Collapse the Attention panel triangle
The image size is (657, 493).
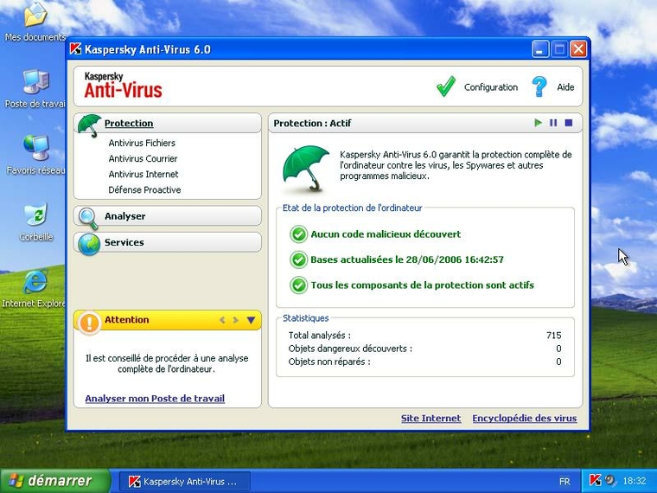[251, 320]
